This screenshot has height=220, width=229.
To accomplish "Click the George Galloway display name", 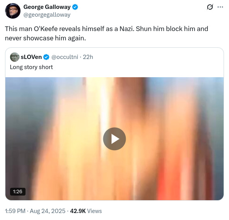I will tap(47, 7).
